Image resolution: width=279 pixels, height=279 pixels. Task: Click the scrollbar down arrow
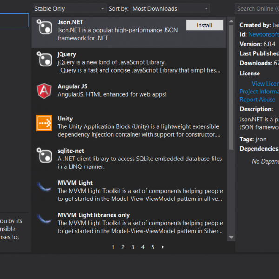pos(231,237)
